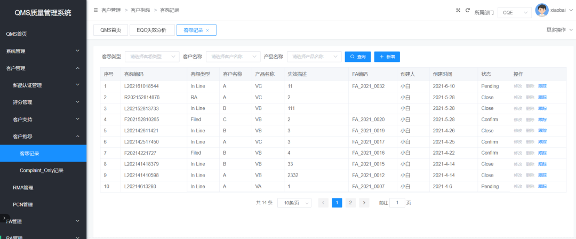This screenshot has width=576, height=239.
Task: Open the 产品名称 filter dropdown
Action: point(314,57)
